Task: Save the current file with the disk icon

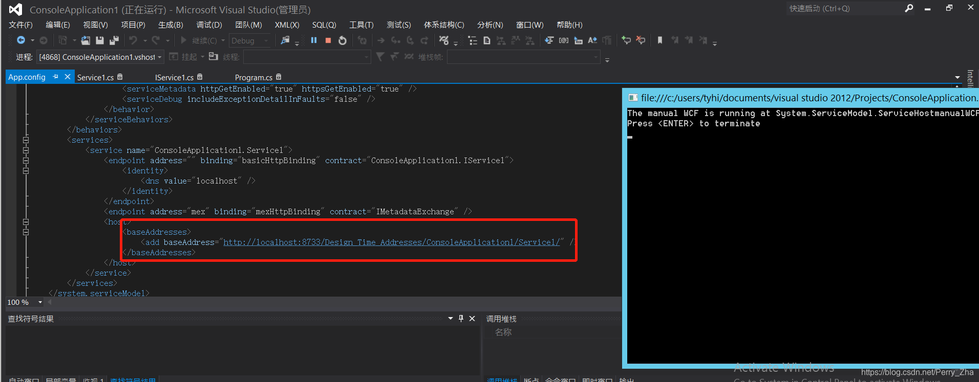Action: point(100,40)
